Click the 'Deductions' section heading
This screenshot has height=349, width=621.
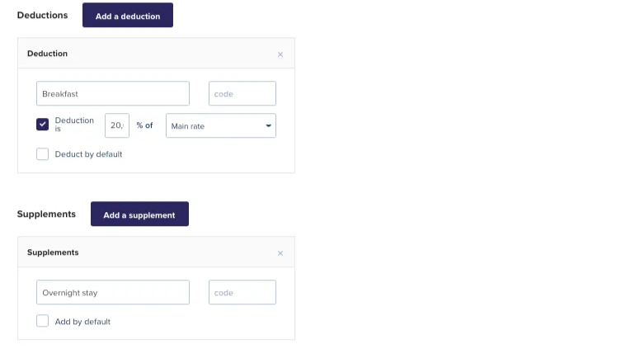click(x=43, y=15)
